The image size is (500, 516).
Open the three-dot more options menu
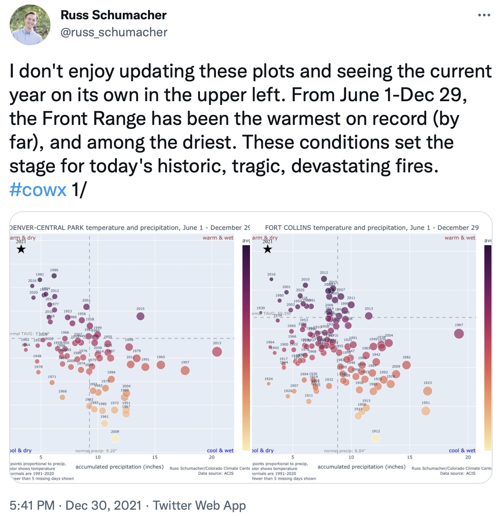click(x=484, y=16)
